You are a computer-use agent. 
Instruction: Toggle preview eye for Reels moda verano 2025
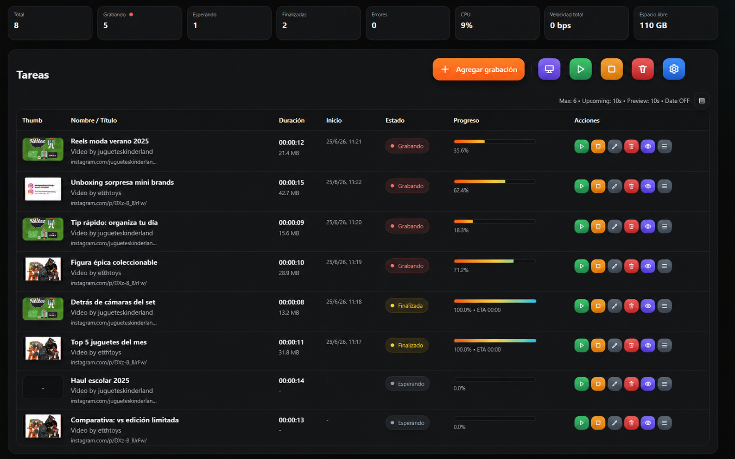pyautogui.click(x=648, y=146)
